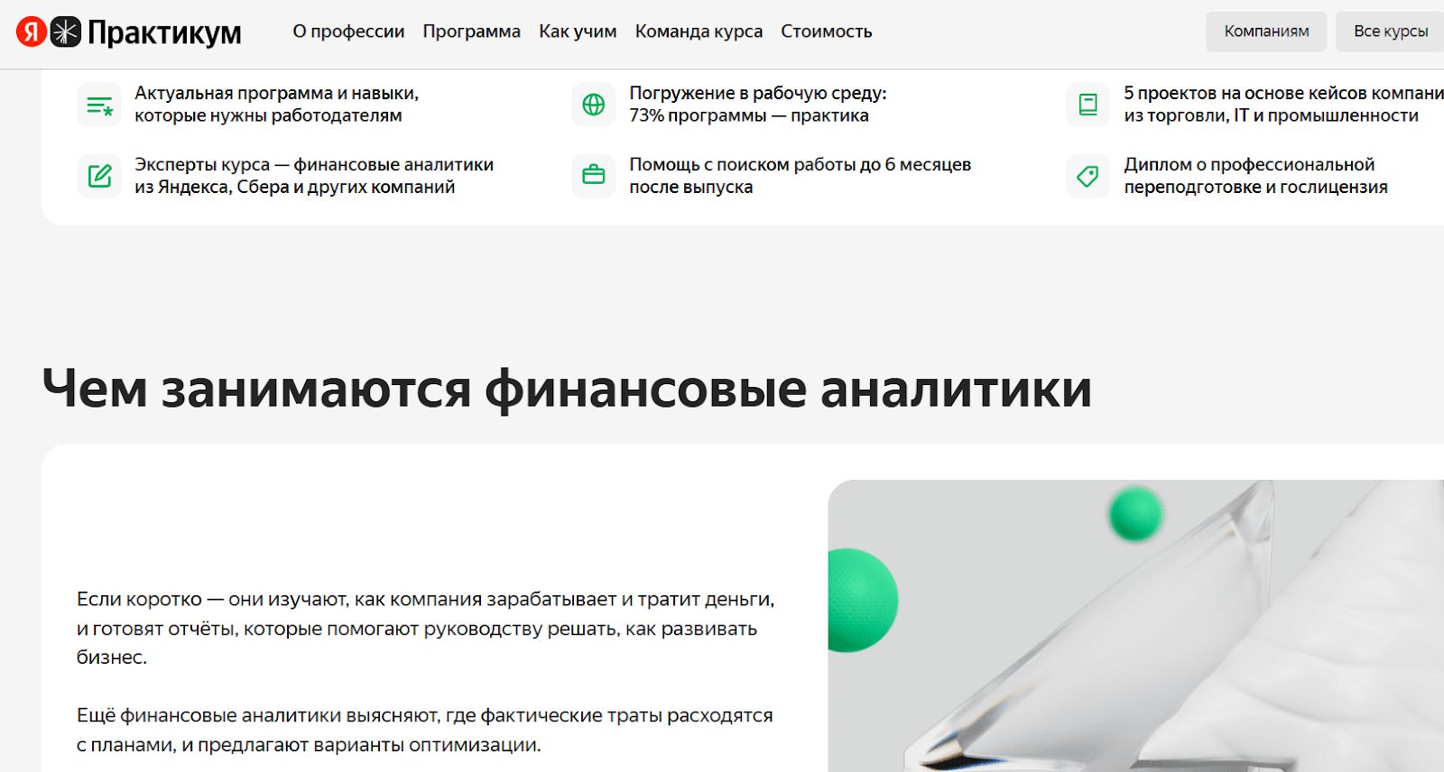Click the tag icon beside 'Диплом о профессиональной'
Viewport: 1444px width, 772px height.
pyautogui.click(x=1088, y=176)
